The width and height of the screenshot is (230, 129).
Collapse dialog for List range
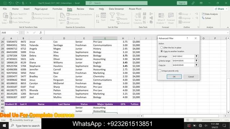(197, 56)
